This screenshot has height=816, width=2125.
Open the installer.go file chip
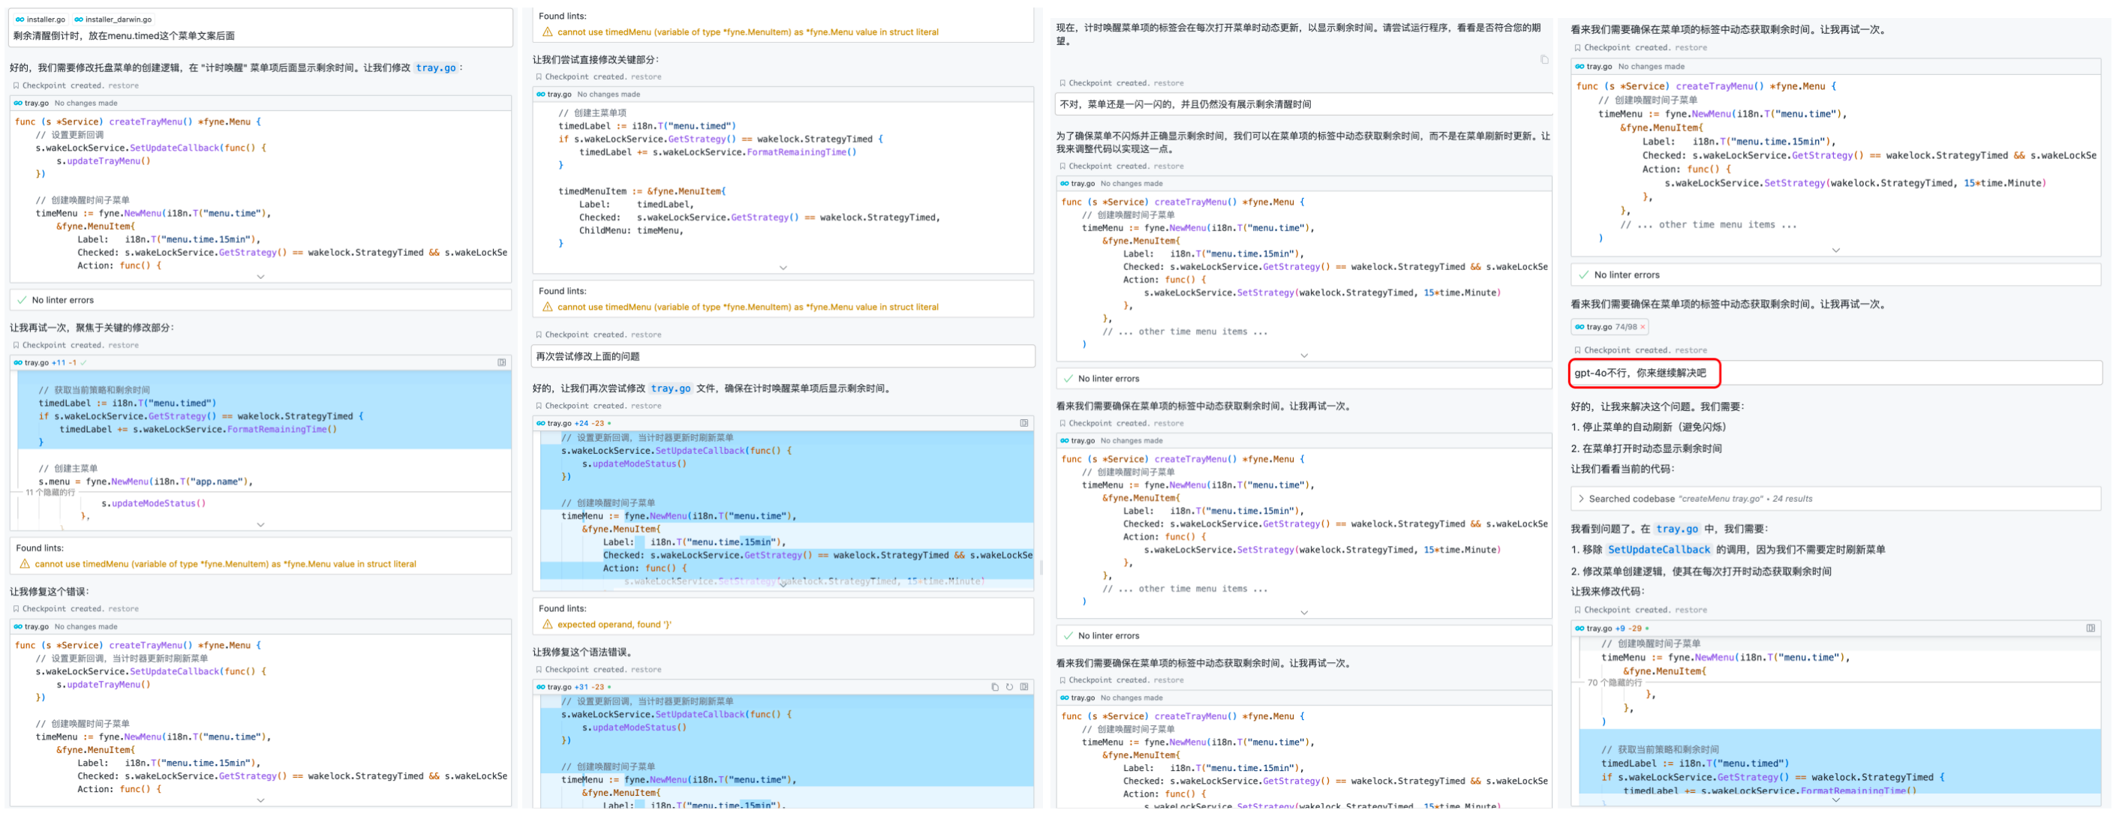pos(41,19)
